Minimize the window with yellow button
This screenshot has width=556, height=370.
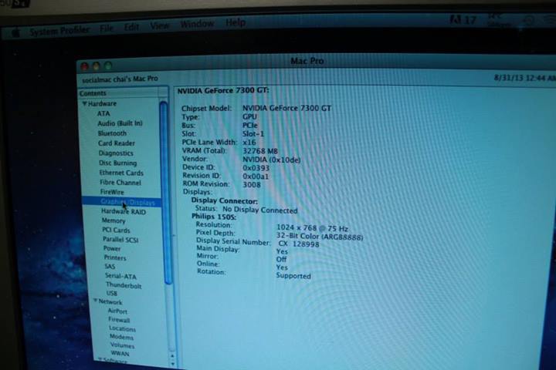pyautogui.click(x=96, y=66)
